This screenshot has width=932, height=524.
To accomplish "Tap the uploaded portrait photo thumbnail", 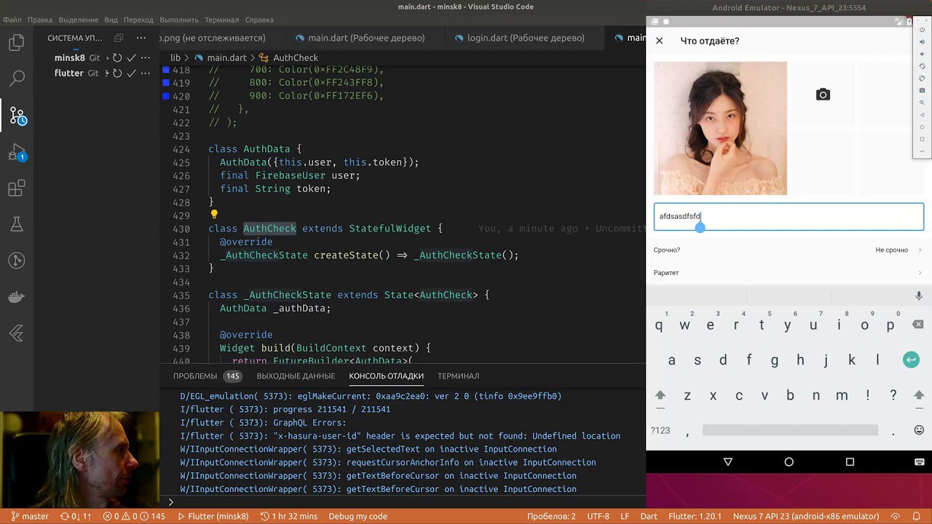I will point(720,128).
